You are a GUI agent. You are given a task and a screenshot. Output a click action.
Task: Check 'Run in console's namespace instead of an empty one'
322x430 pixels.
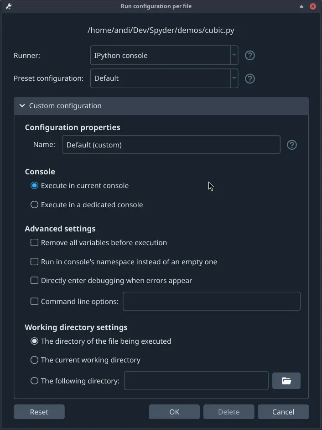(x=34, y=262)
